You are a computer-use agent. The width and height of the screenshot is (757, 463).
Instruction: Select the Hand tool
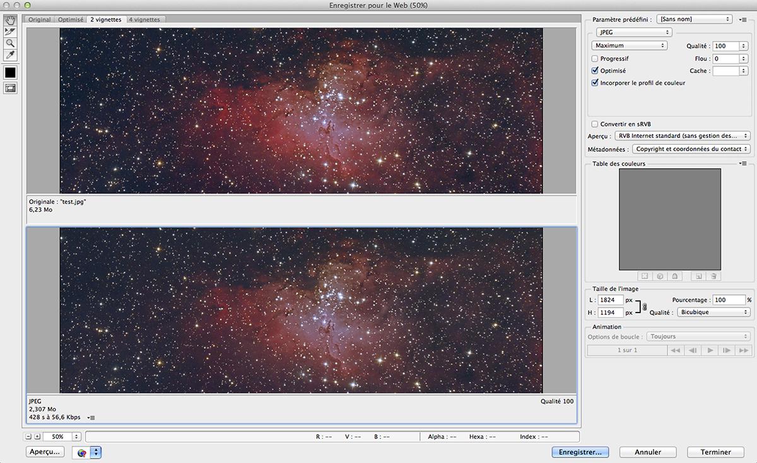coord(10,20)
